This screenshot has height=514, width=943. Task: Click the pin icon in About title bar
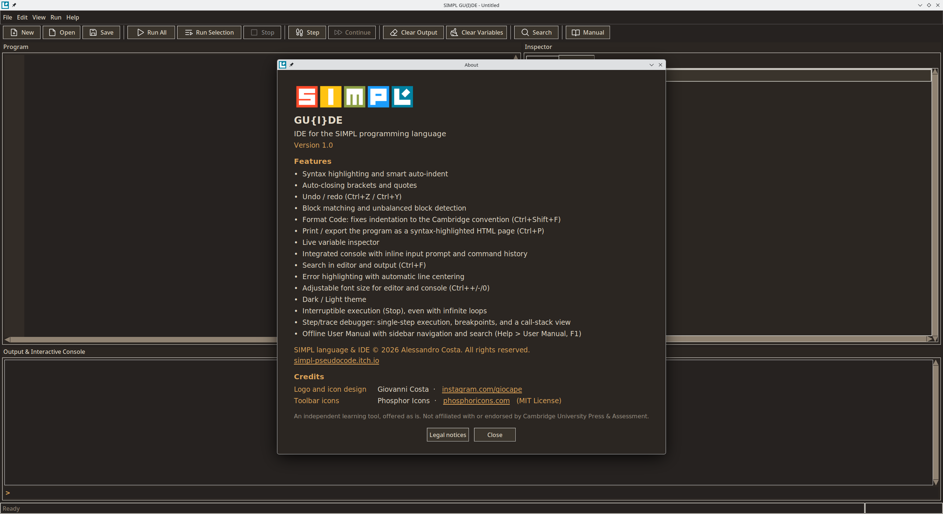[x=291, y=65]
